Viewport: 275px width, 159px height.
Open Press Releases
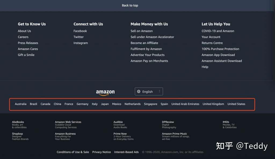28,43
